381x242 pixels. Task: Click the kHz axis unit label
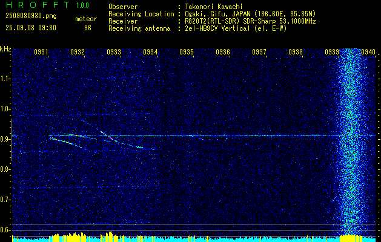point(6,49)
